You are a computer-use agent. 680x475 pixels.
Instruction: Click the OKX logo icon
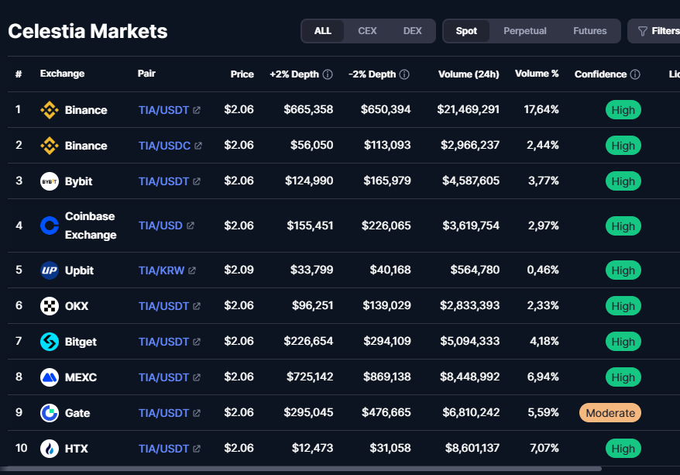pyautogui.click(x=50, y=306)
